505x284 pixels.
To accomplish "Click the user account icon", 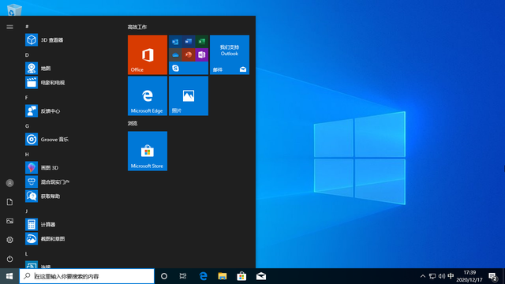I will tap(9, 183).
